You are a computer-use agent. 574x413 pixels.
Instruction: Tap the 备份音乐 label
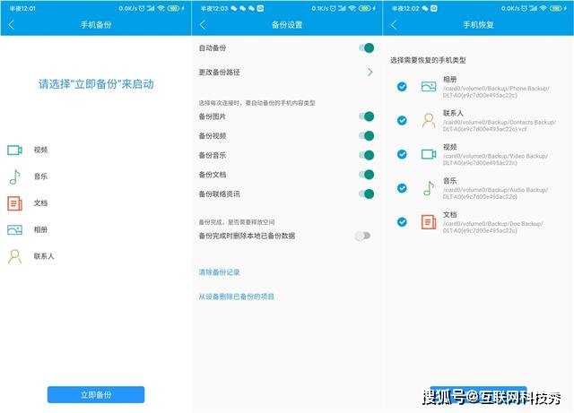[212, 155]
